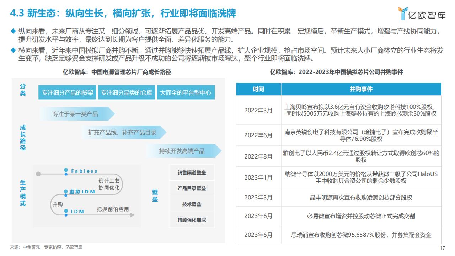Click the 设计工艺 协同优化 text
Image resolution: width=455 pixels, height=256 pixels.
109,184
